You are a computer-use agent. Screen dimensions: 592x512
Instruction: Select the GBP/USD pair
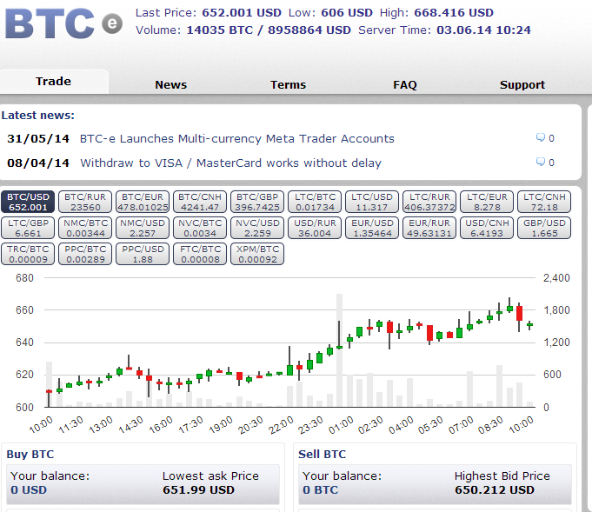pyautogui.click(x=544, y=228)
